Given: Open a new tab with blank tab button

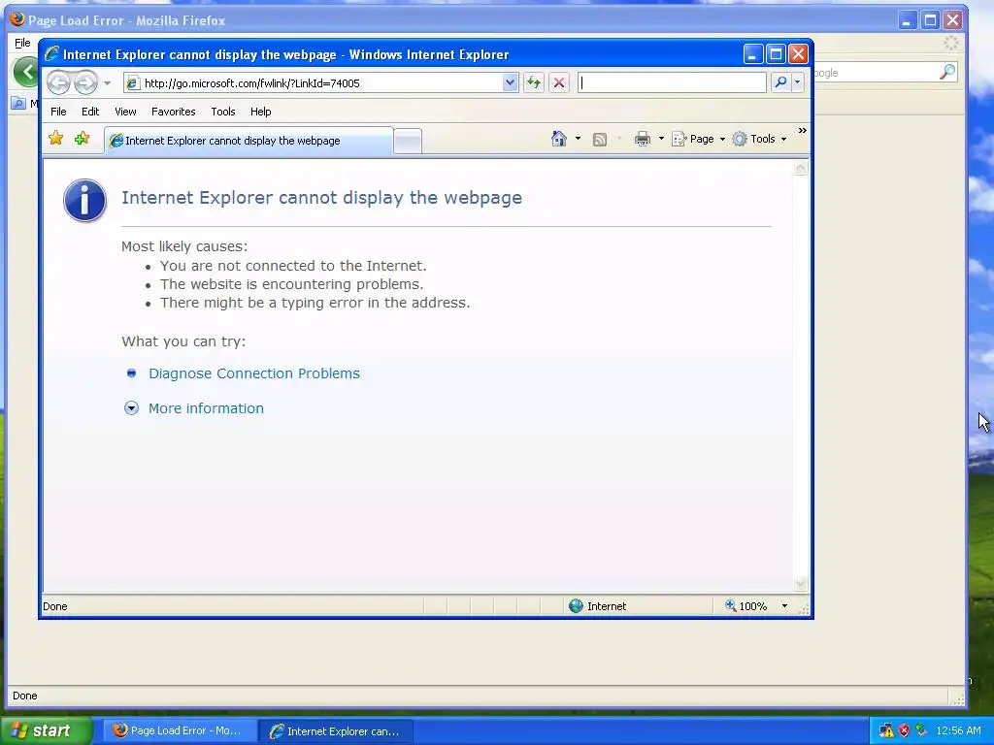Looking at the screenshot, I should (x=408, y=141).
